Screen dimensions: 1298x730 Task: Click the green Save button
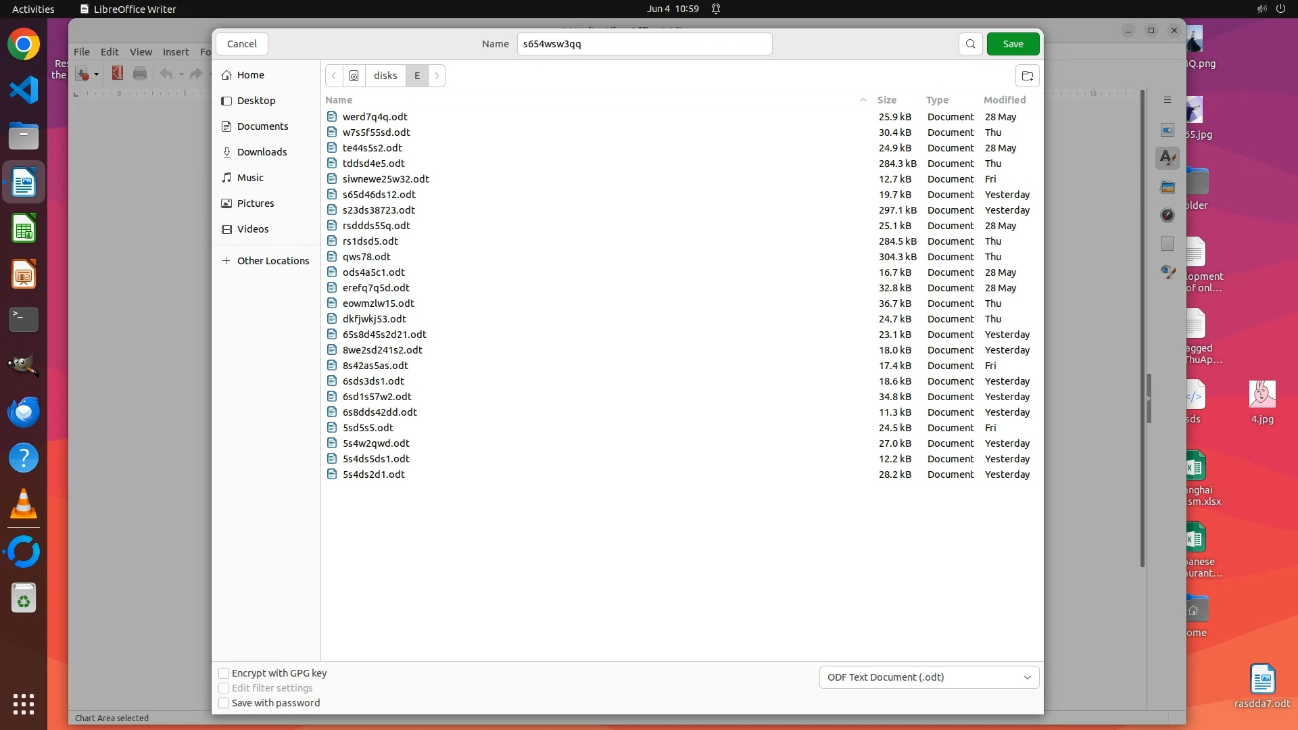pos(1013,44)
